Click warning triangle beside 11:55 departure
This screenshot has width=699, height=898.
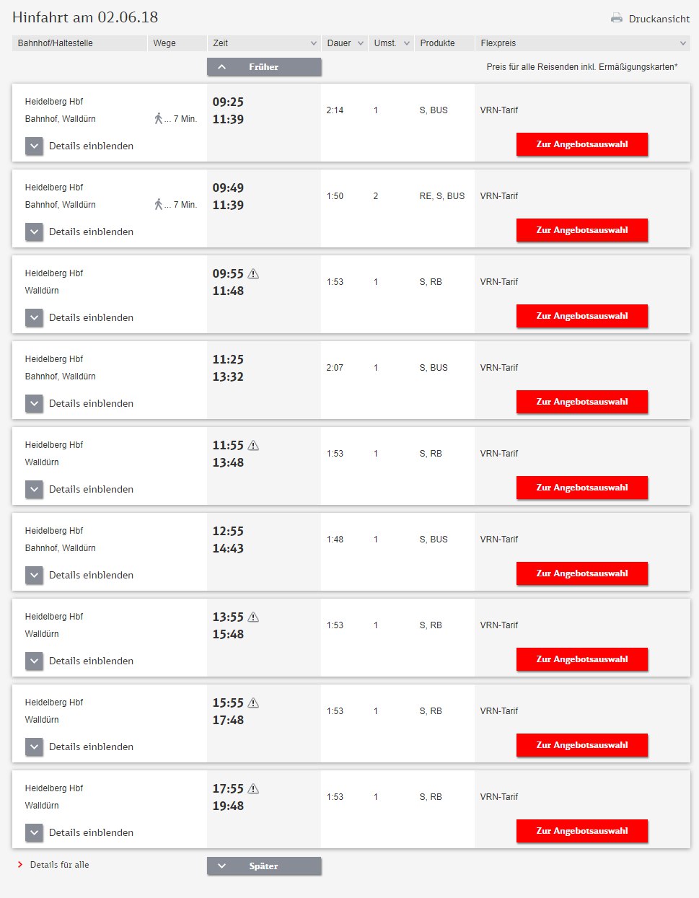(253, 446)
